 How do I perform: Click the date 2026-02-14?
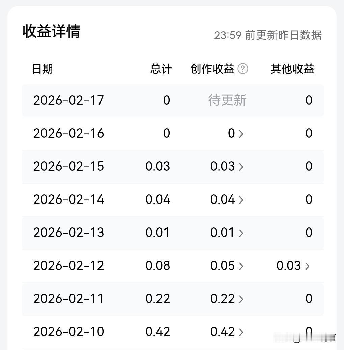68,199
